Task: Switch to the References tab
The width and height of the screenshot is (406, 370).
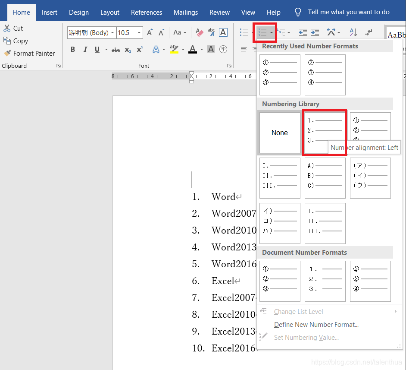Action: tap(146, 12)
